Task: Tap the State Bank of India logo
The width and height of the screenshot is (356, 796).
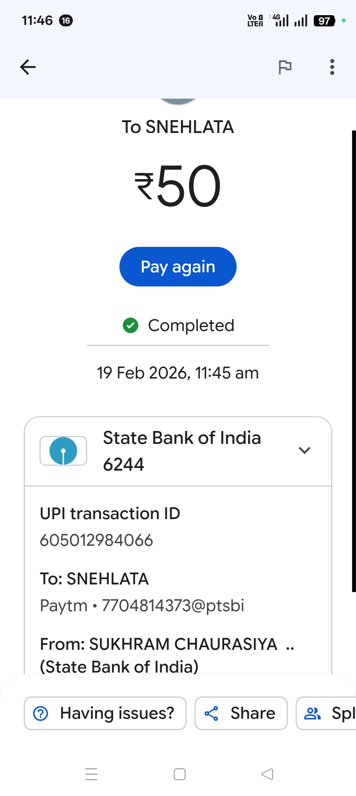Action: [x=63, y=451]
